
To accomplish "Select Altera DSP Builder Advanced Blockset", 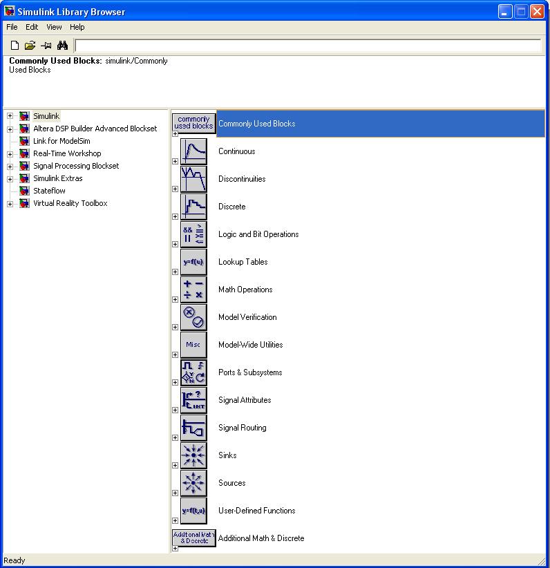I will point(95,129).
